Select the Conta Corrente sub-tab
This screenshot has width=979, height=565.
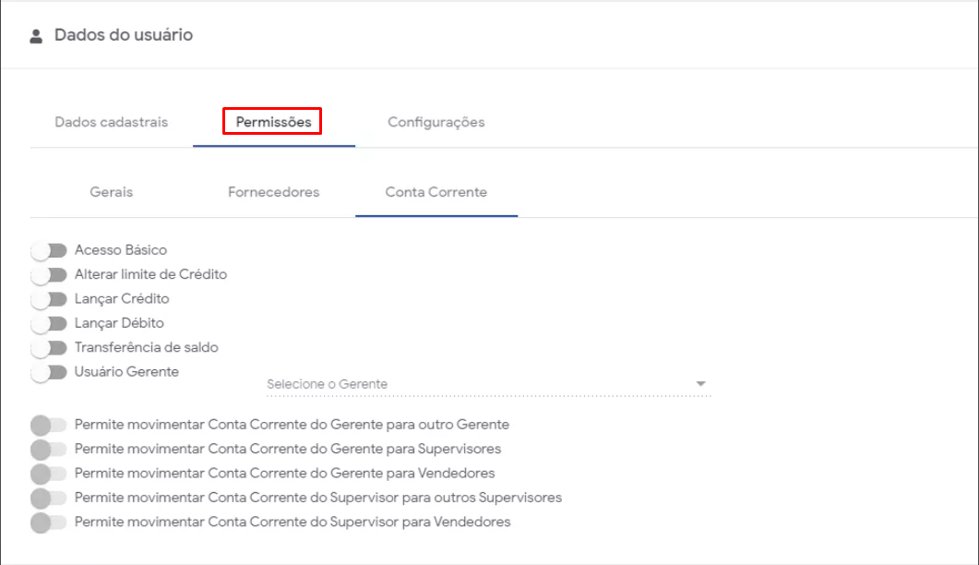(x=436, y=192)
